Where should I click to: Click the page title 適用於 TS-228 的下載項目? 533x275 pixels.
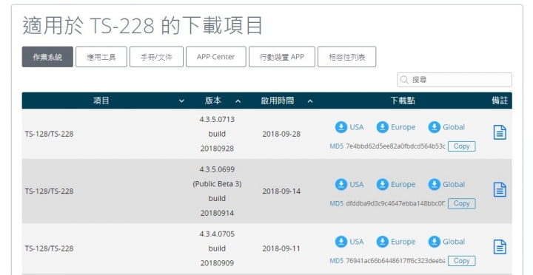(142, 26)
